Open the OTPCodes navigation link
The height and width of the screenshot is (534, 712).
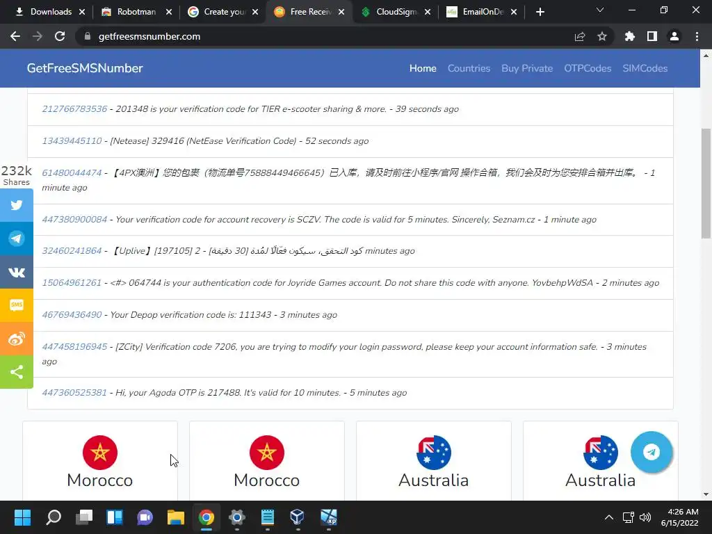click(x=588, y=68)
